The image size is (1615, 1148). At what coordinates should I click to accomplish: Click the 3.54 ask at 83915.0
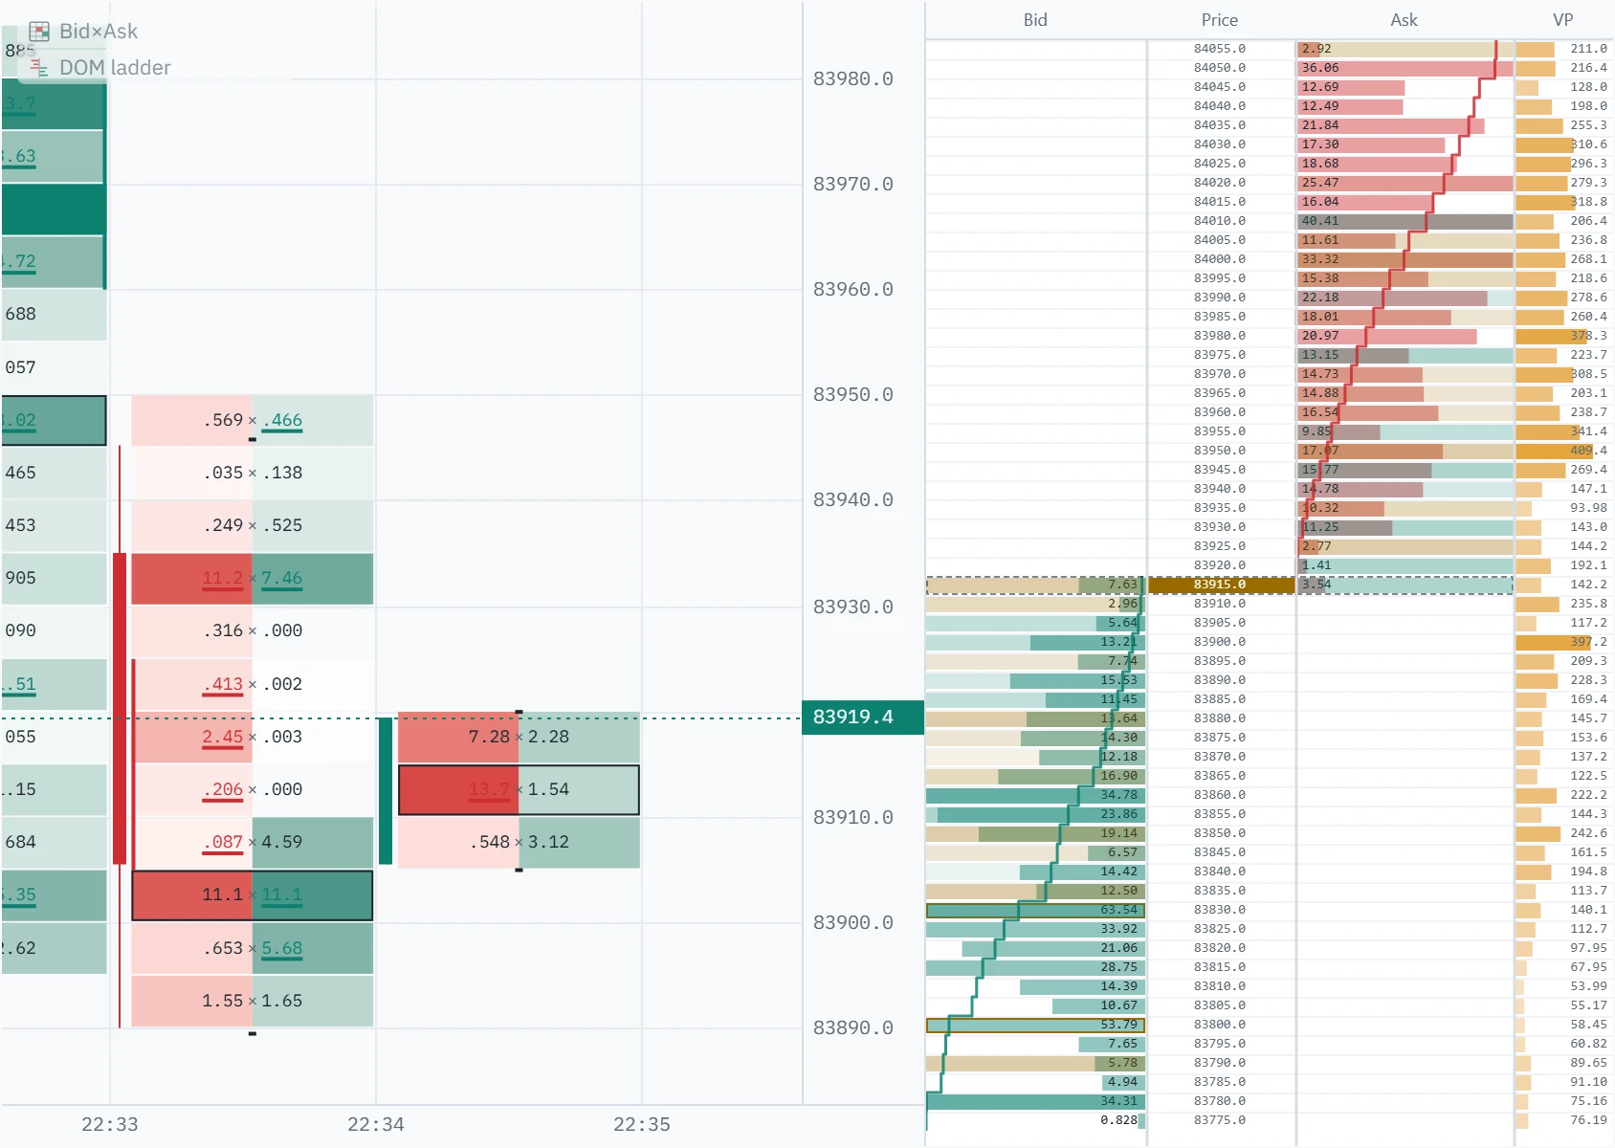pos(1405,585)
